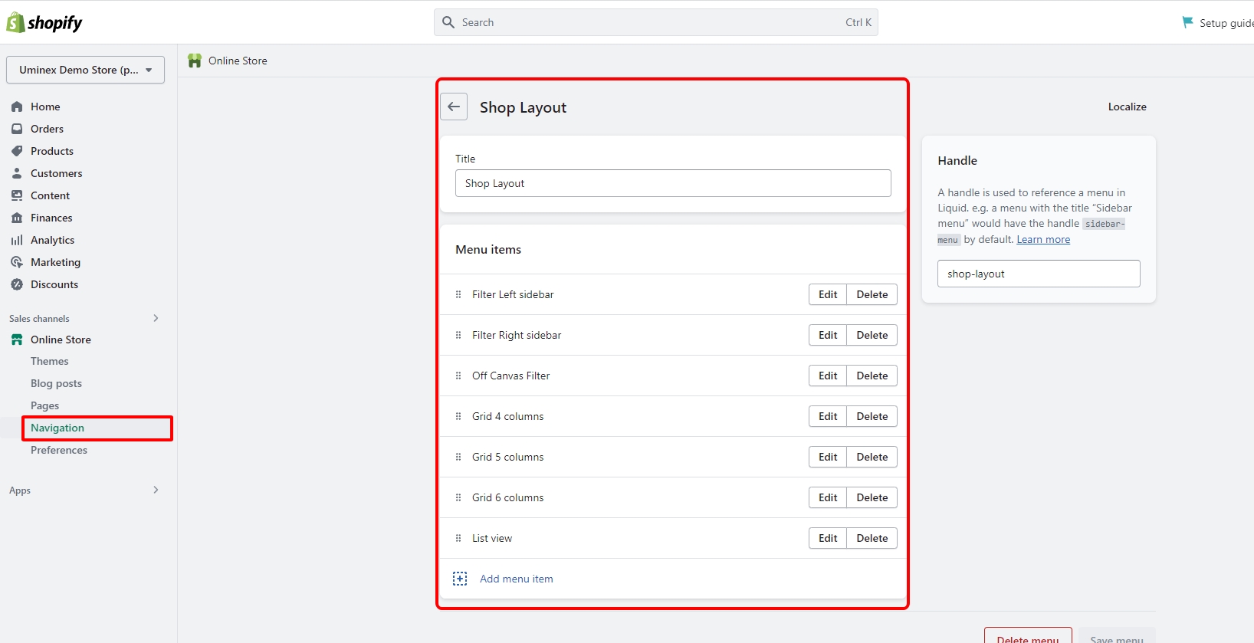Click the Home icon in sidebar
The height and width of the screenshot is (643, 1254).
click(17, 107)
